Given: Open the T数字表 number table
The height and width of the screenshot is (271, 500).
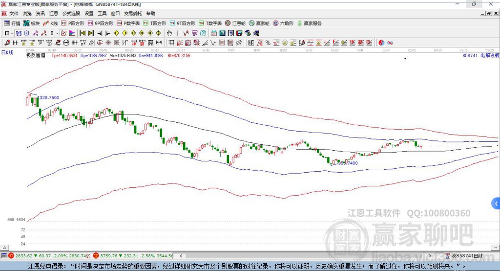Looking at the screenshot, I should tap(210, 23).
